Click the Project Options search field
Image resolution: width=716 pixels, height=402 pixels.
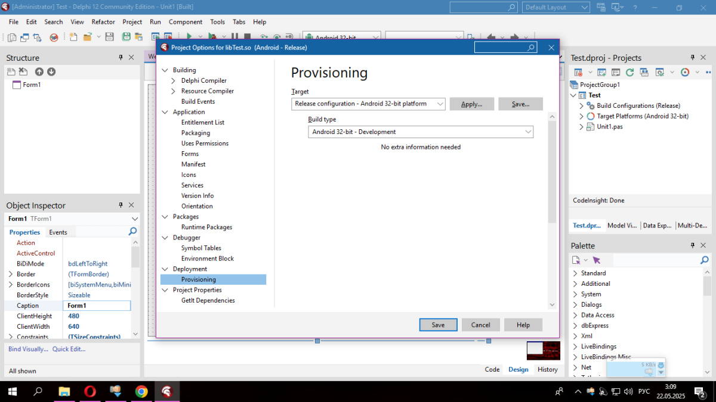[506, 48]
